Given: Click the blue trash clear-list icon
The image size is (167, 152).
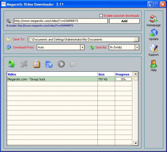Looking at the screenshot, I should point(49,64).
